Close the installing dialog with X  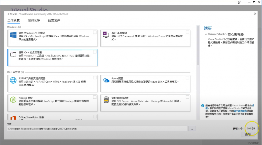pos(255,14)
